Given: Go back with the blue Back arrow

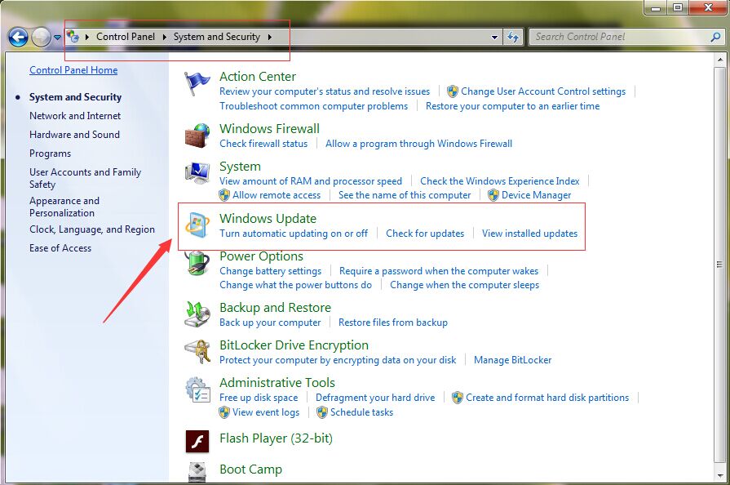Looking at the screenshot, I should click(18, 38).
